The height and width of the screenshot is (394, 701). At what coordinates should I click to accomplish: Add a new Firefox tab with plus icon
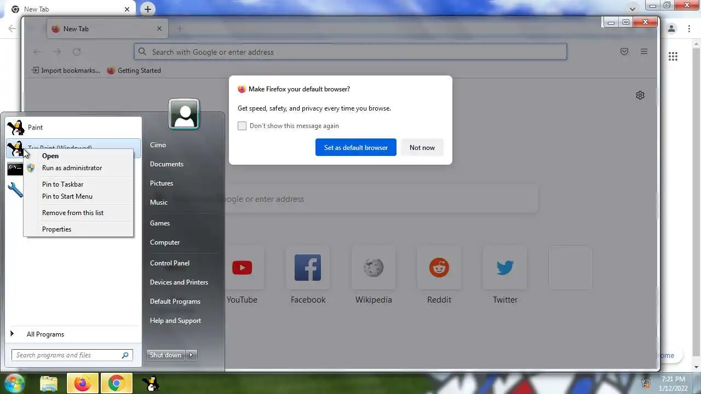click(180, 28)
